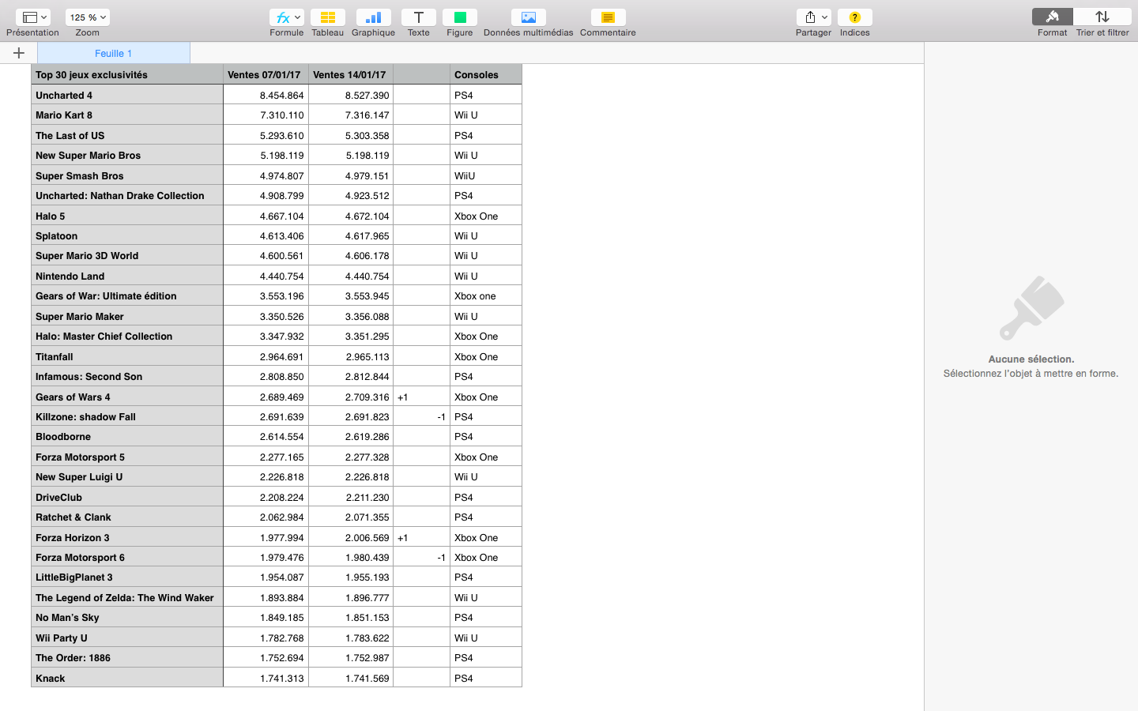Viewport: 1138px width, 711px height.
Task: Select the 'Ventes 07/01/17' column header
Action: (x=266, y=74)
